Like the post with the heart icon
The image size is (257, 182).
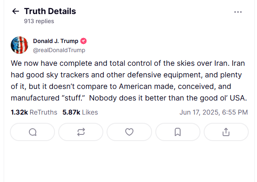129,132
